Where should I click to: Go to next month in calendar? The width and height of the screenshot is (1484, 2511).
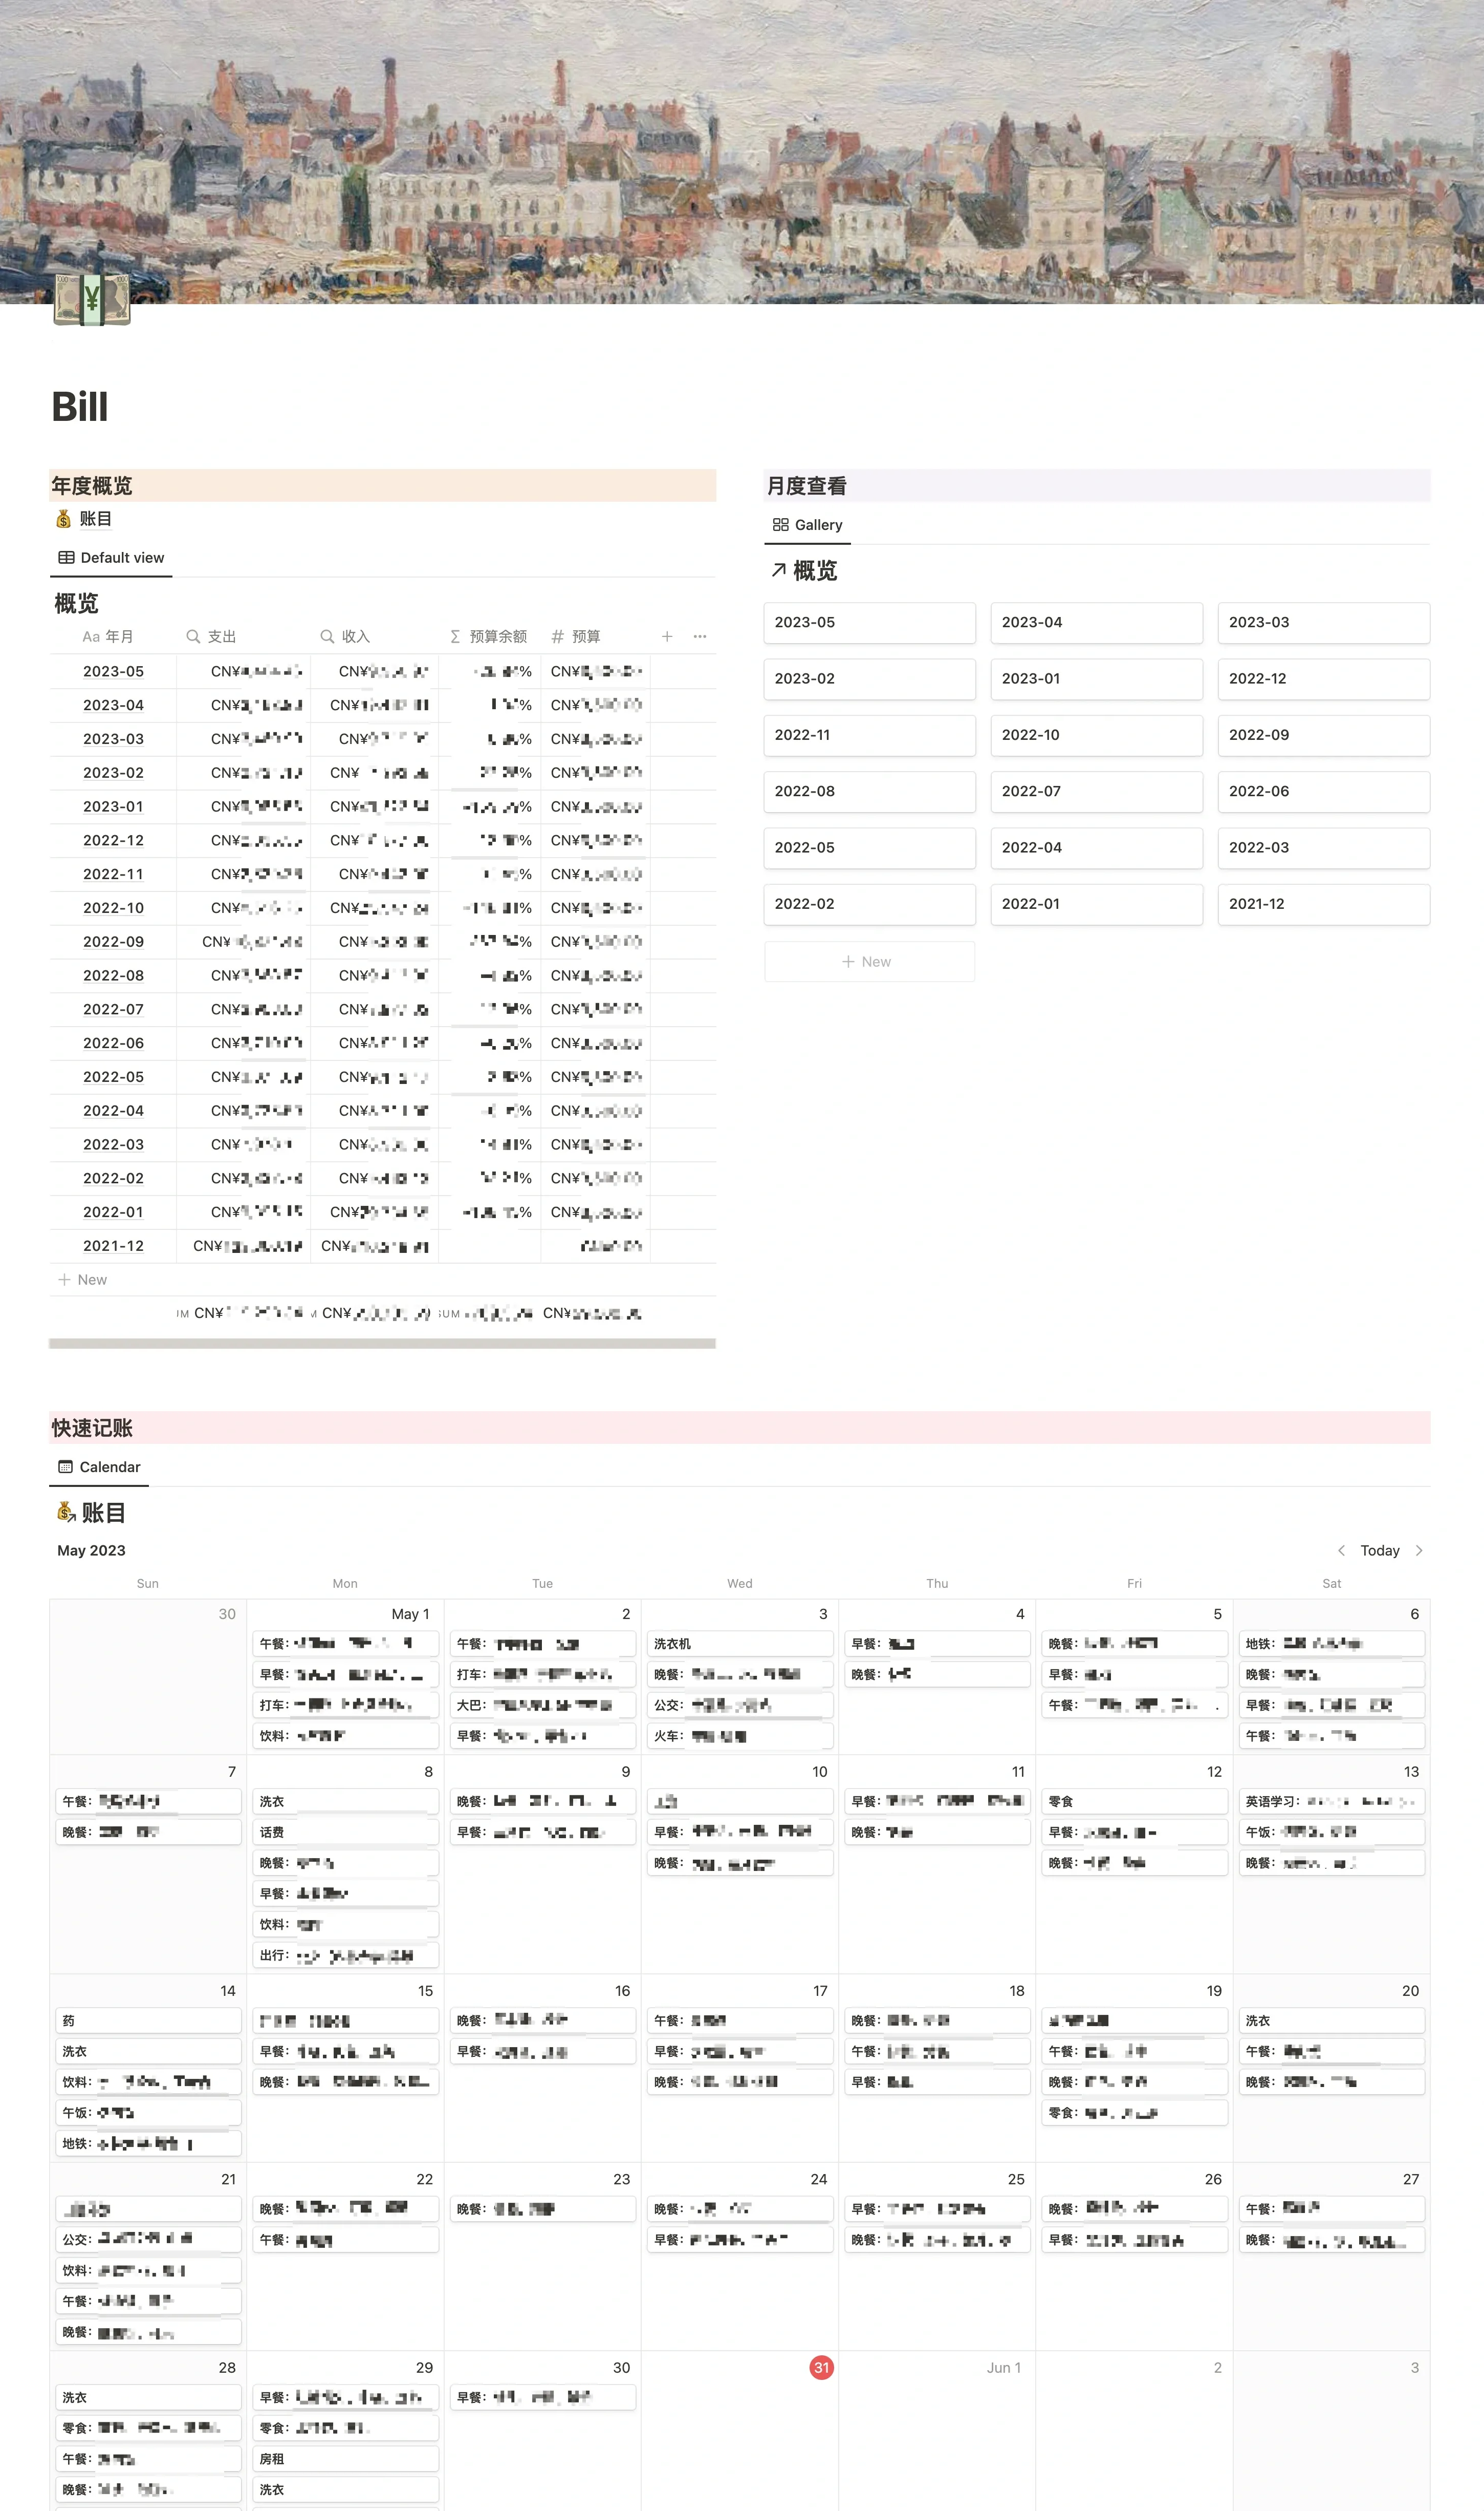coord(1418,1550)
